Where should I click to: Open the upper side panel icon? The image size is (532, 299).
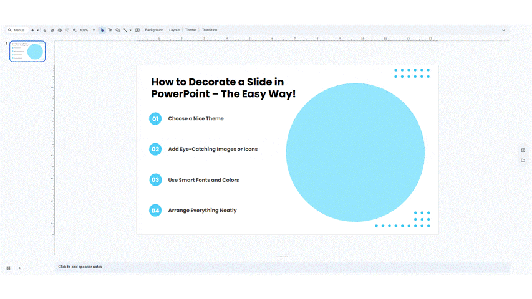[x=523, y=150]
